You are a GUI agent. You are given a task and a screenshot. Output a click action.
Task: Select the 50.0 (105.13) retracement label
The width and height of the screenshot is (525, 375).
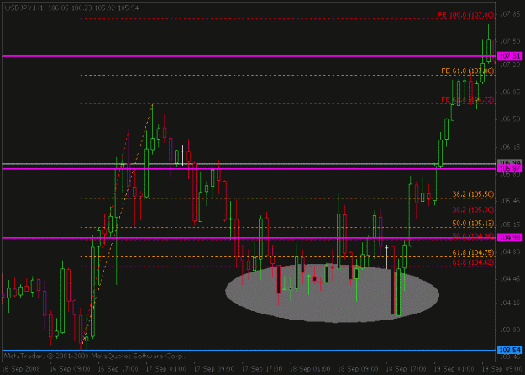473,223
